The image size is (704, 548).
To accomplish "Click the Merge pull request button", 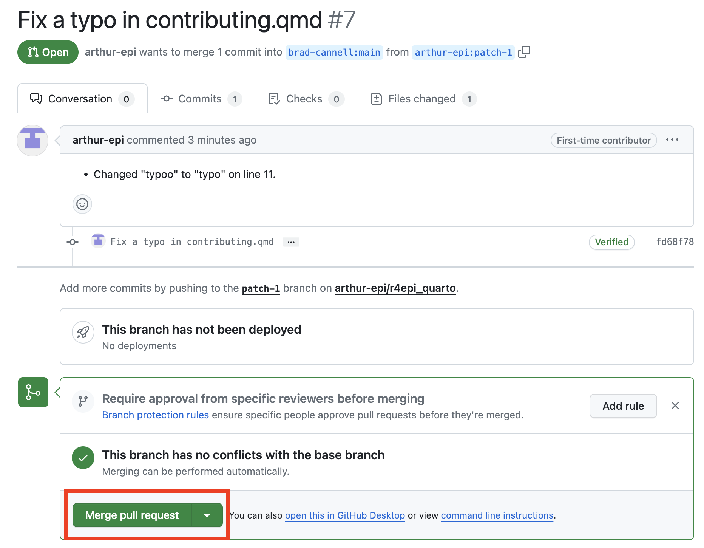I will pyautogui.click(x=132, y=515).
